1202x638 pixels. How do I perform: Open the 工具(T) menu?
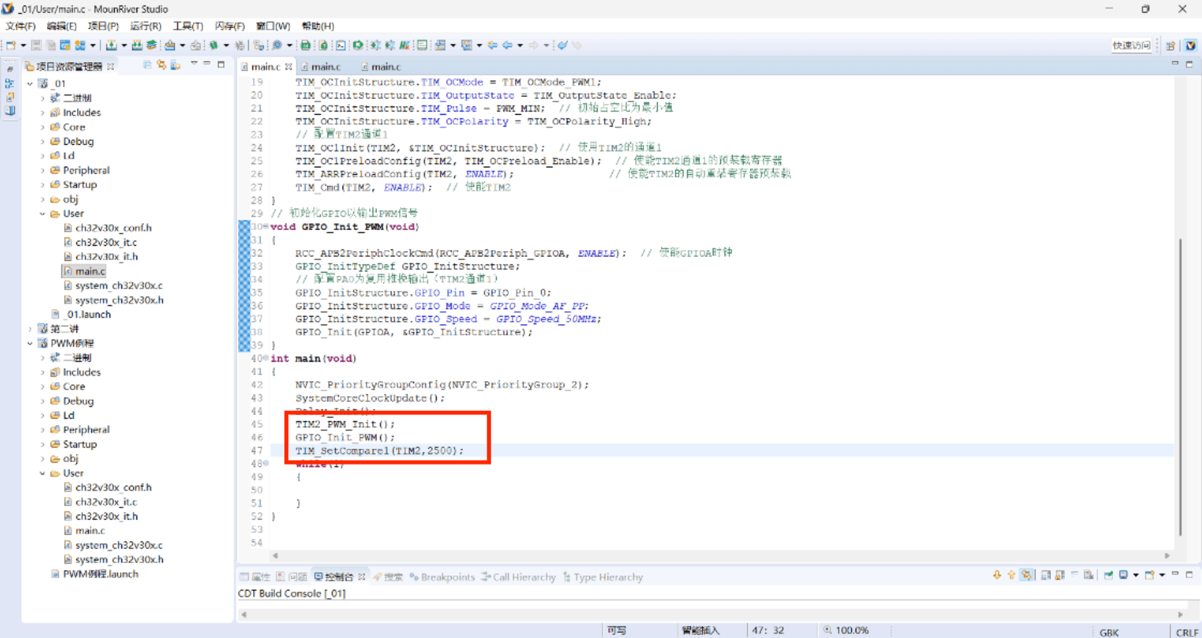[x=188, y=26]
